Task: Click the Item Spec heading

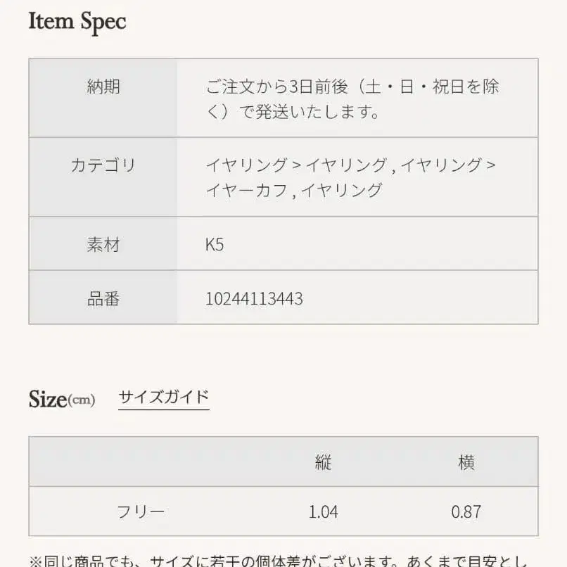Action: [x=77, y=22]
